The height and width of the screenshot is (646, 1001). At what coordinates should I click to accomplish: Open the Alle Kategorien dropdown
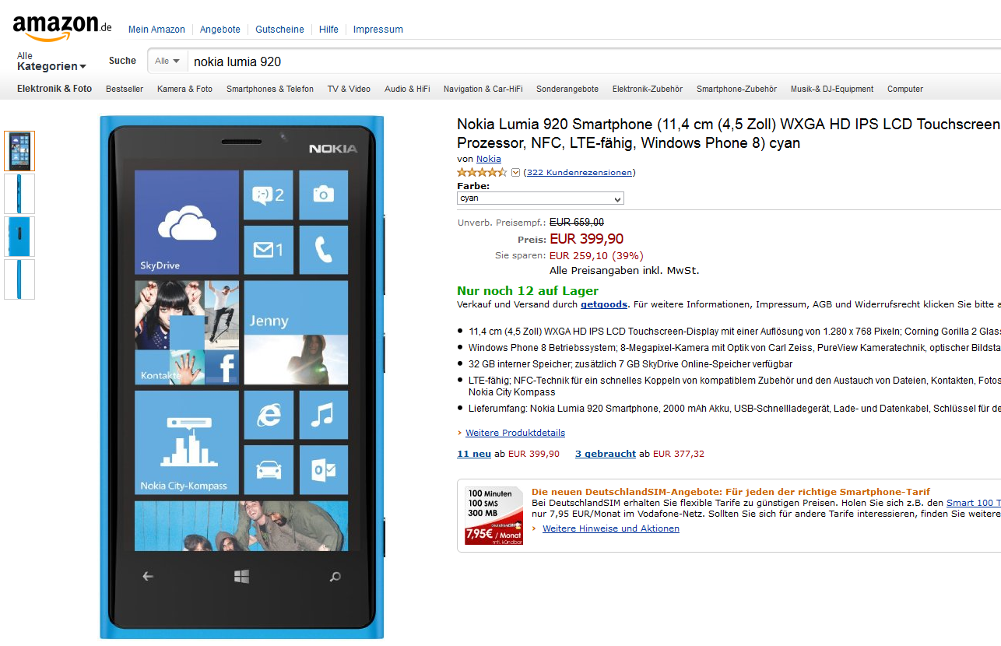coord(51,61)
